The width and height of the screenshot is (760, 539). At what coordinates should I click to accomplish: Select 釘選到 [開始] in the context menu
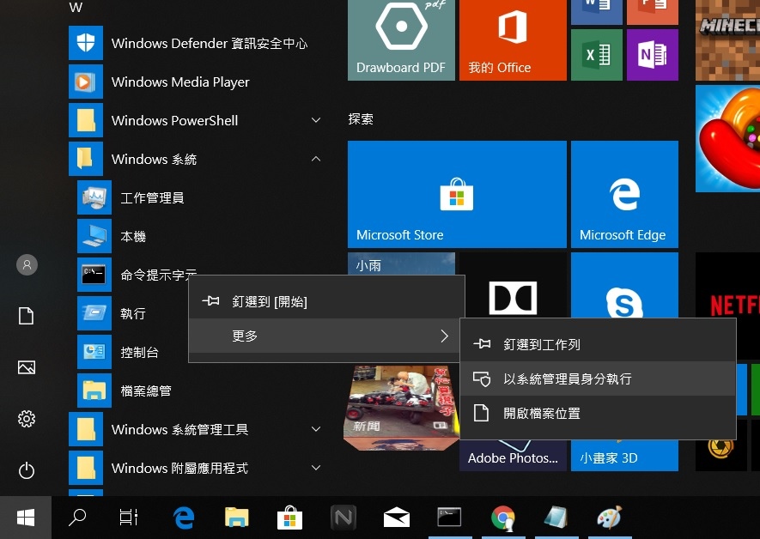[x=326, y=301]
